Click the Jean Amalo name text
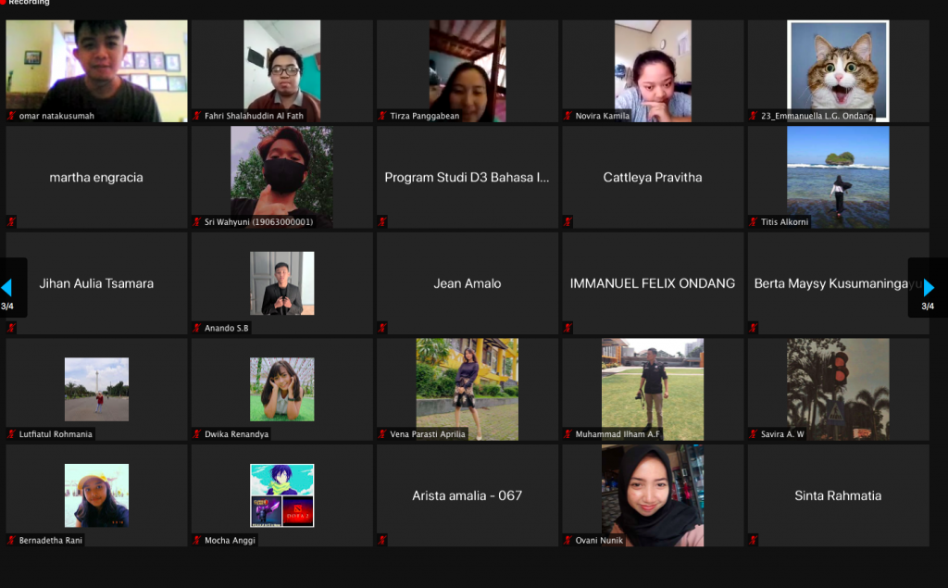948x588 pixels. coord(468,283)
